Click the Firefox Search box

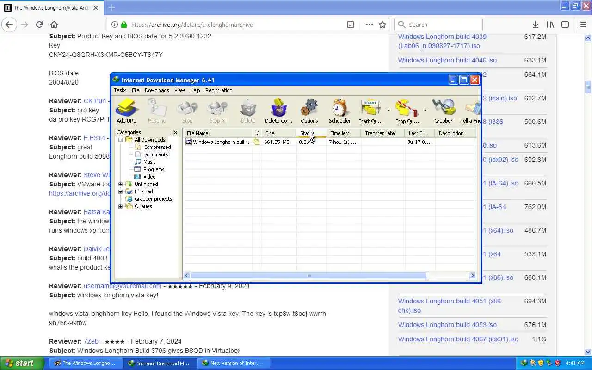pos(438,25)
